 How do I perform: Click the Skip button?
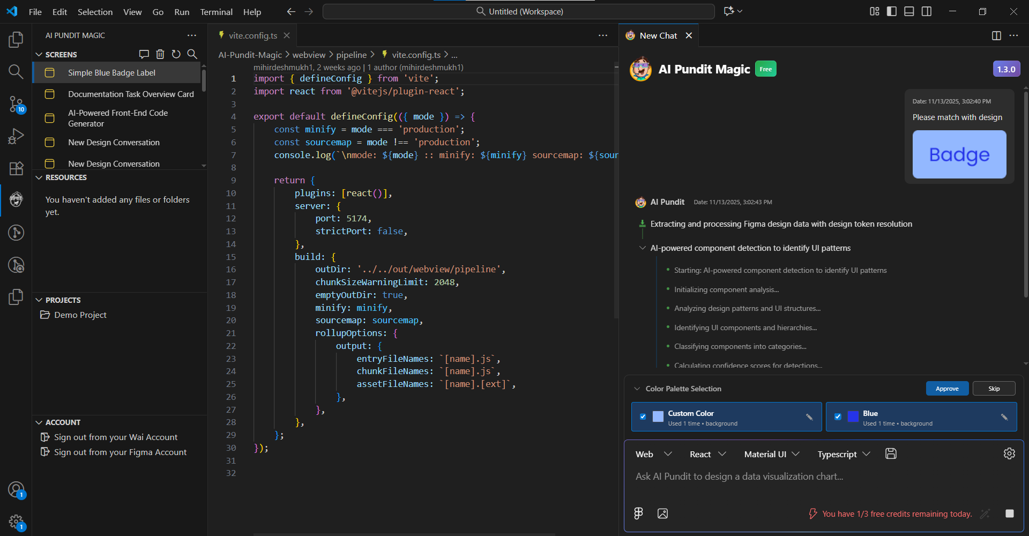click(x=994, y=389)
